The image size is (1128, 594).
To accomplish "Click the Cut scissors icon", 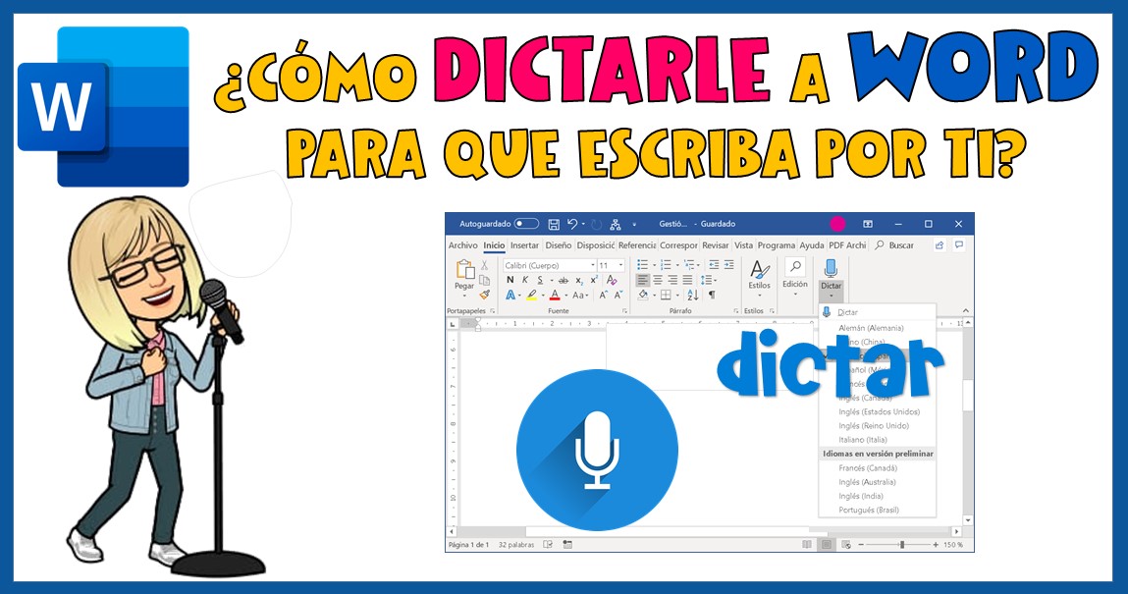I will pos(485,265).
